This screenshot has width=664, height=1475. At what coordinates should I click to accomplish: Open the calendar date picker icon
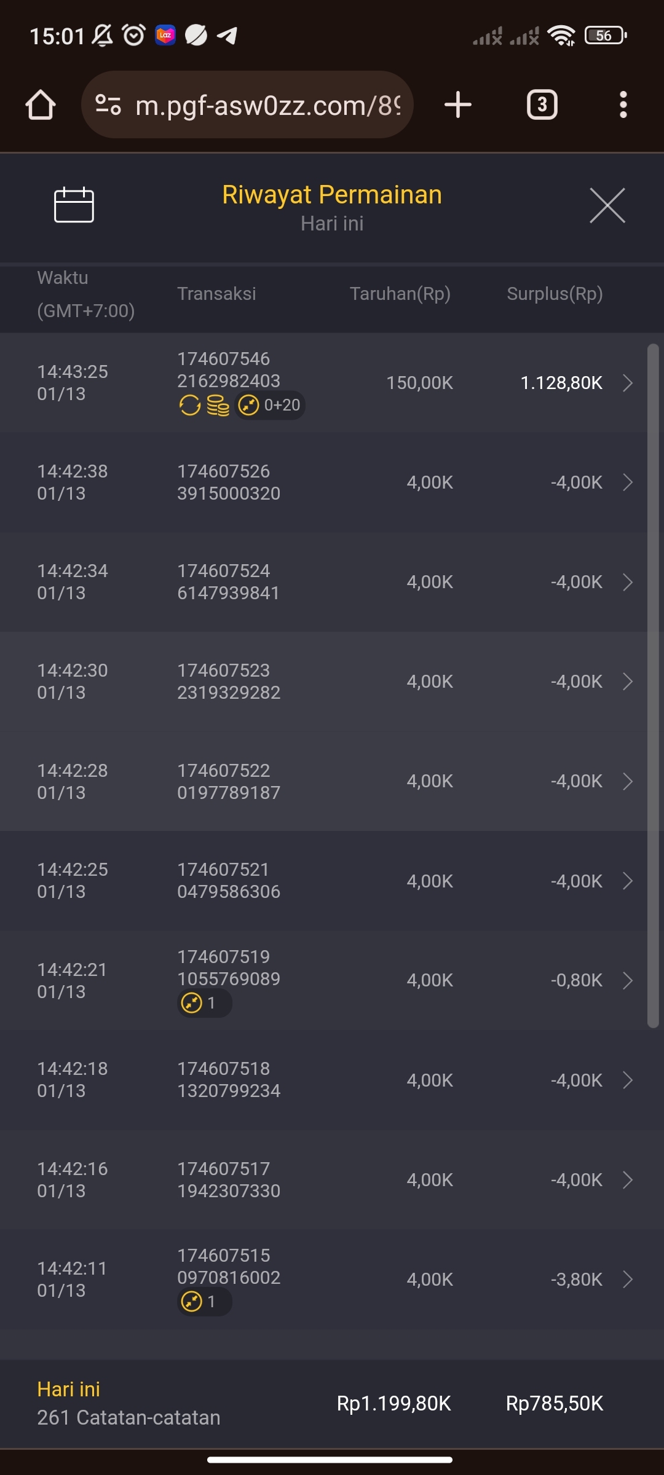[74, 205]
